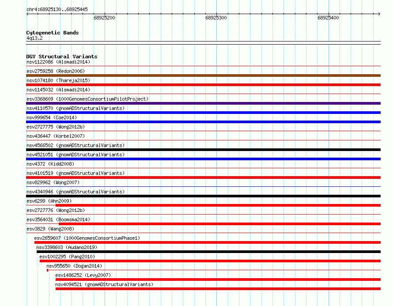The width and height of the screenshot is (393, 306).
Task: Open esv3368609 (1000GenomesConsortiumPilotProject) label
Action: pyautogui.click(x=87, y=99)
